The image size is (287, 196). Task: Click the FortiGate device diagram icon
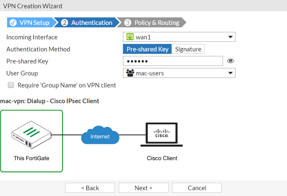tap(31, 135)
